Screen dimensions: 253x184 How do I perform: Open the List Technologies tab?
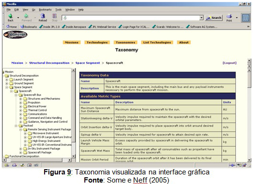157,43
